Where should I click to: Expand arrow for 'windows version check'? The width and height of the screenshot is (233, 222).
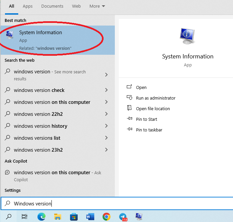click(x=106, y=90)
